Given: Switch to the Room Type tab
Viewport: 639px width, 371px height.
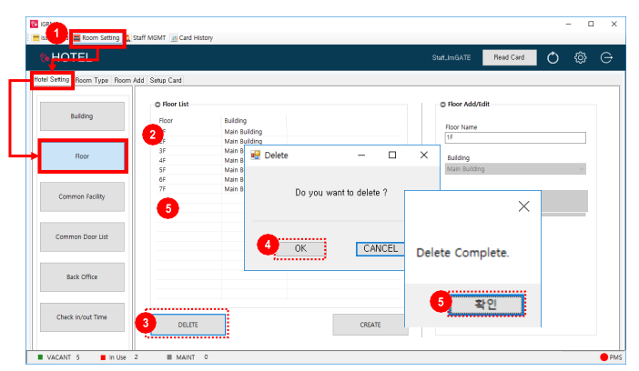Looking at the screenshot, I should [x=92, y=80].
